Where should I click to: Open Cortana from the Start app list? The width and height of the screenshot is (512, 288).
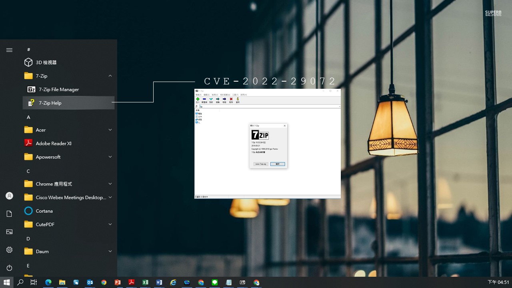tap(69, 211)
